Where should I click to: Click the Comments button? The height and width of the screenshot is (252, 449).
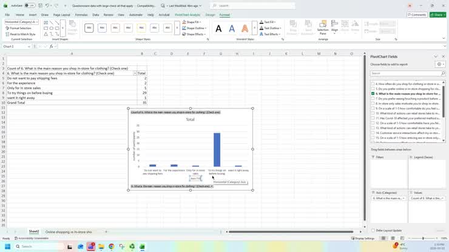tap(417, 15)
